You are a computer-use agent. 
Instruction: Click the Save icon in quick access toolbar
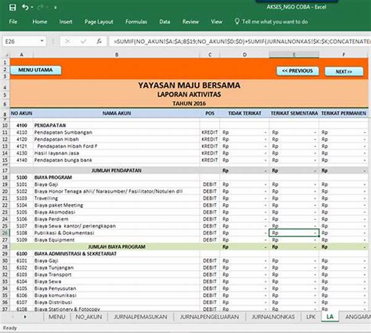coord(12,7)
